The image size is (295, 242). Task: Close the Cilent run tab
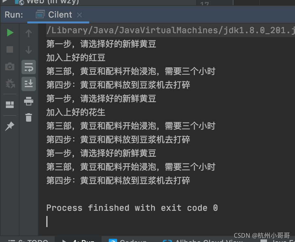[79, 15]
